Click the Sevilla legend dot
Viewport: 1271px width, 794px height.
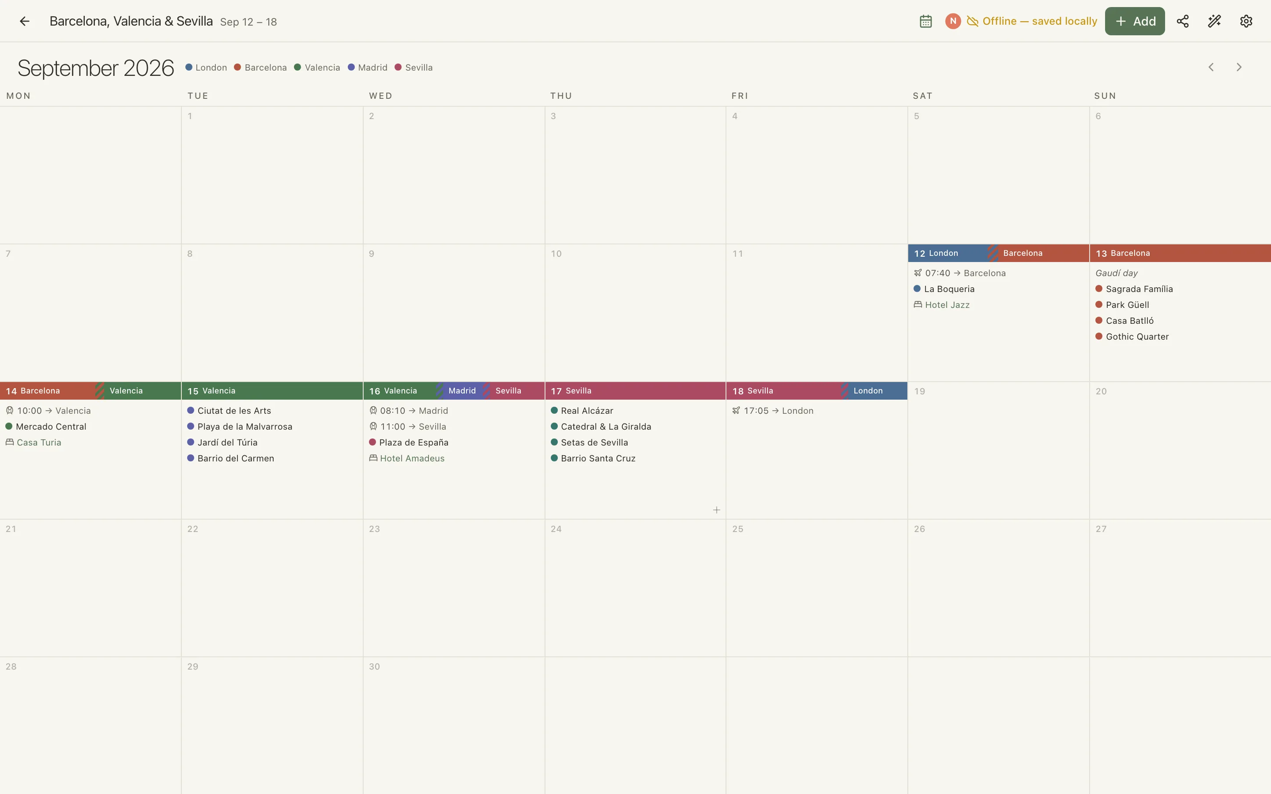pos(398,67)
